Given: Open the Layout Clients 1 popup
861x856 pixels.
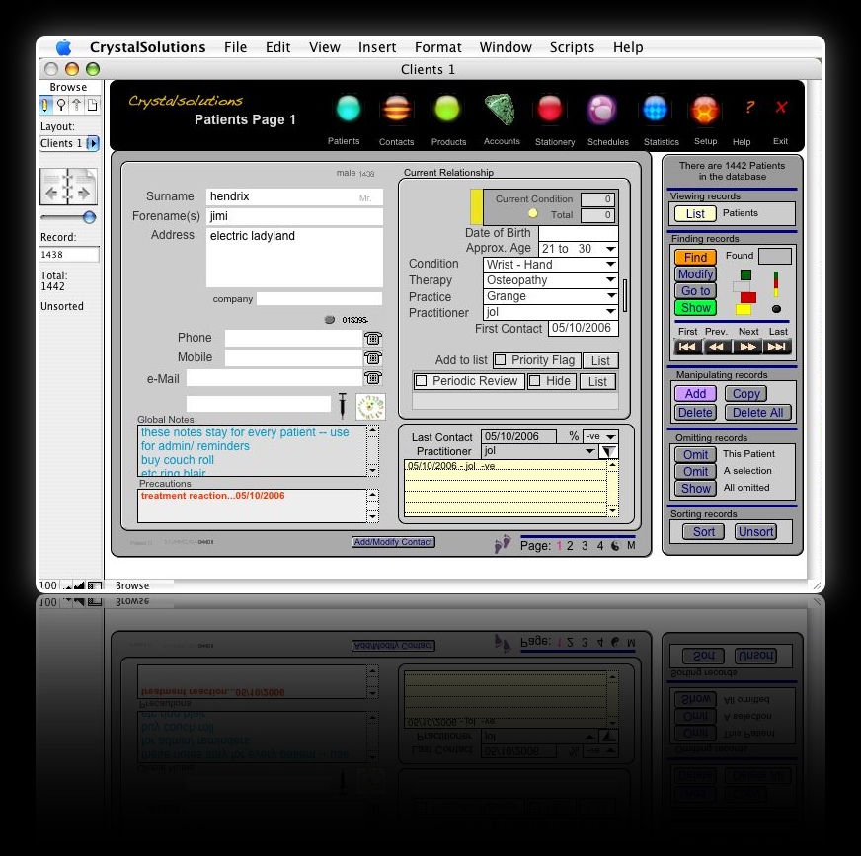Looking at the screenshot, I should (70, 143).
